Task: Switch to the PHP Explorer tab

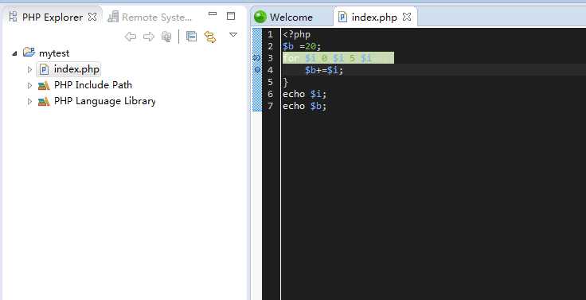Action: pyautogui.click(x=53, y=18)
